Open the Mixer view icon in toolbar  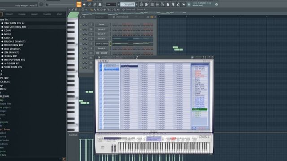pos(157,4)
